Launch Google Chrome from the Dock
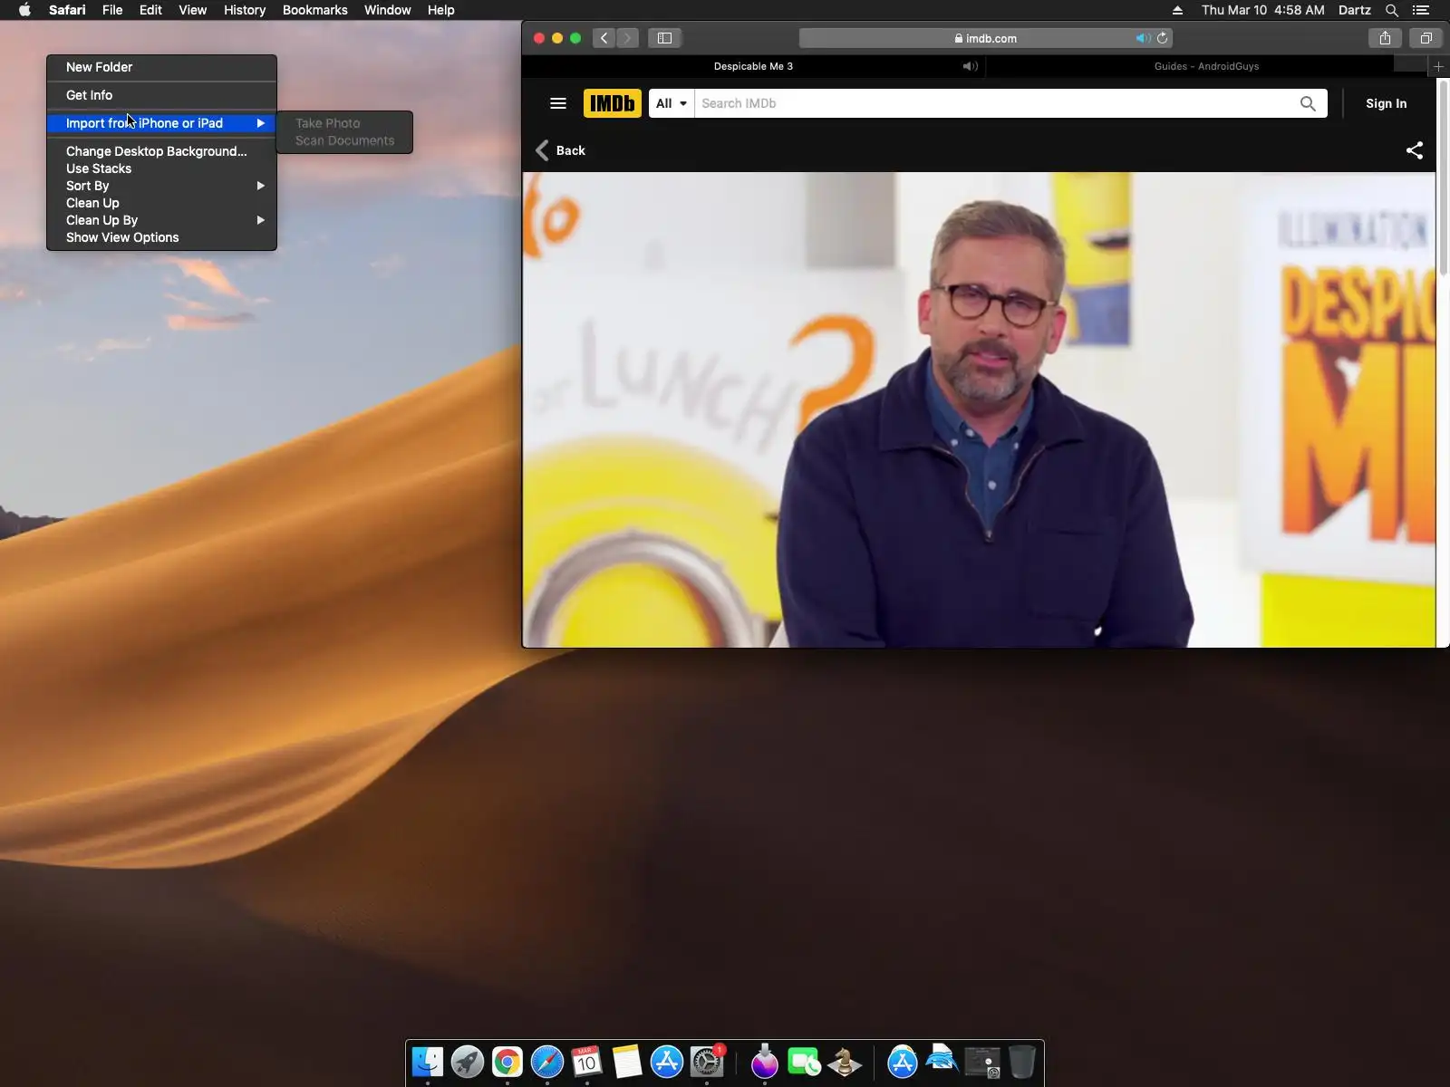Viewport: 1450px width, 1087px height. (x=507, y=1062)
